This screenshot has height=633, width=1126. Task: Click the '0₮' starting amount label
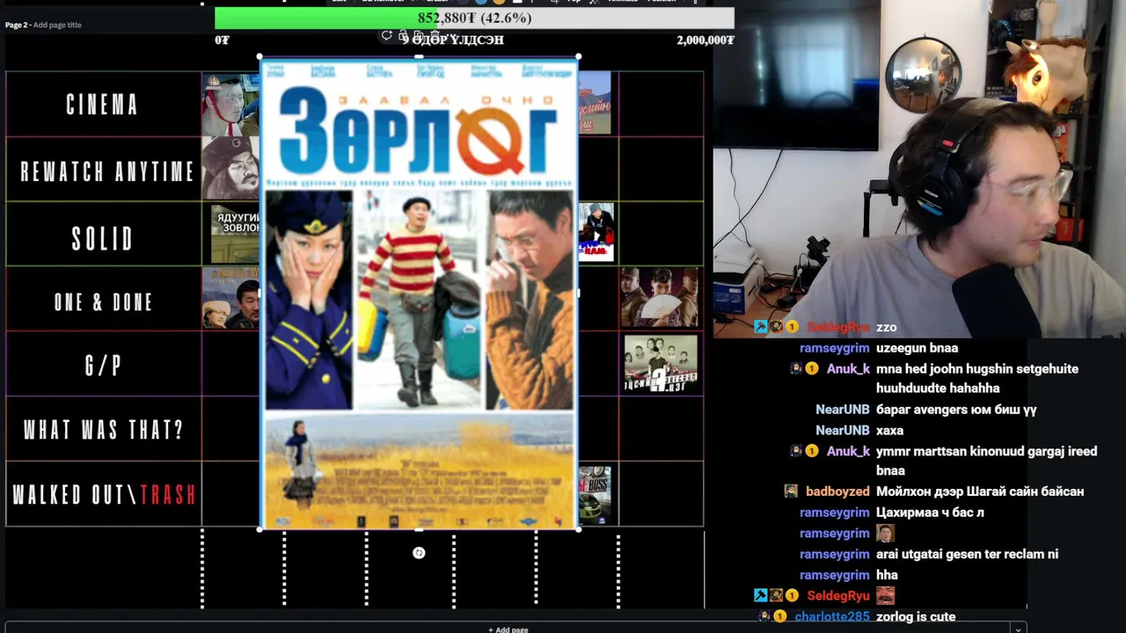pos(222,40)
